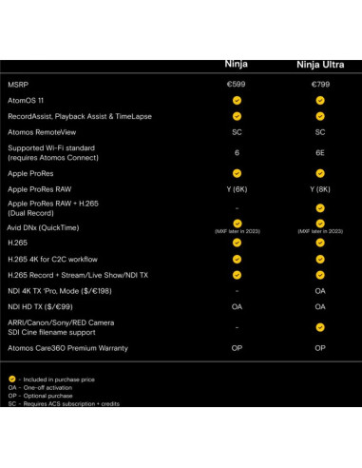The width and height of the screenshot is (362, 468).
Task: Click the €599 price value
Action: pos(237,85)
